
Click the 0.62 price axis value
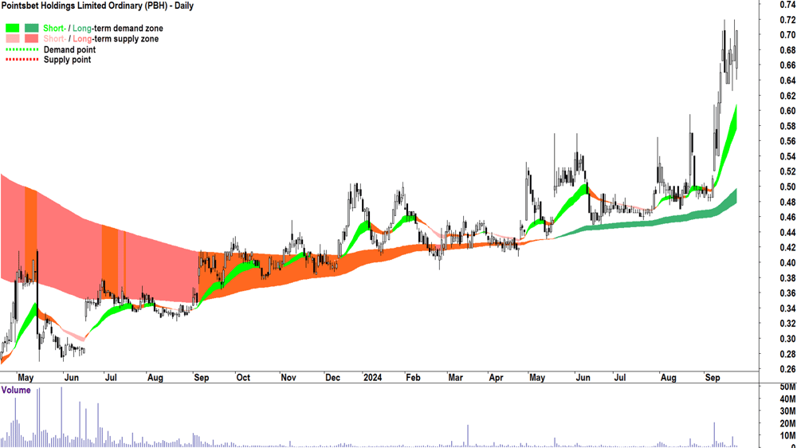(787, 96)
